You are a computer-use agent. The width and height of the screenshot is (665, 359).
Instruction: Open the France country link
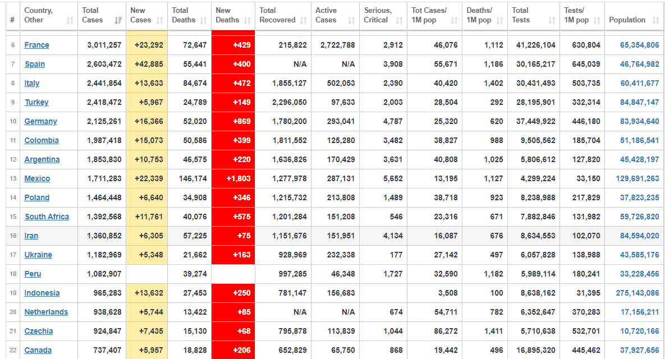tap(37, 45)
